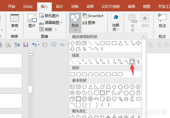The width and height of the screenshot is (170, 118).
Task: Choose the double-arrow line shape
Action: [84, 62]
